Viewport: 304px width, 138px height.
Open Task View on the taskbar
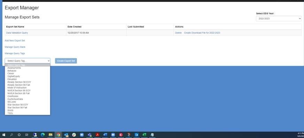27,135
